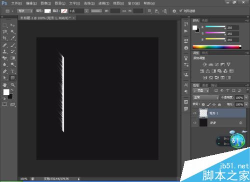Select the Rectangle shape tool
This screenshot has height=182, width=250.
(x=12, y=78)
